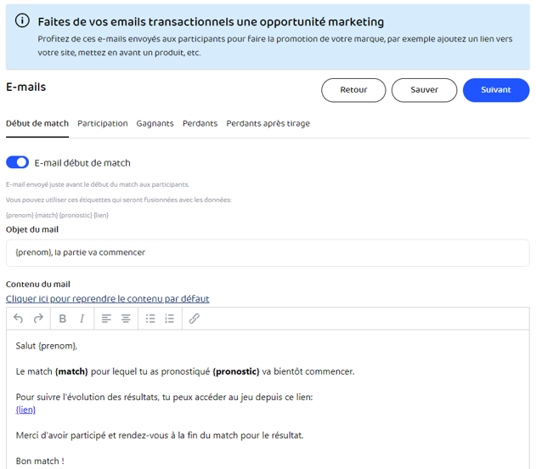
Task: Toggle italic formatting in the editor
Action: tap(82, 319)
